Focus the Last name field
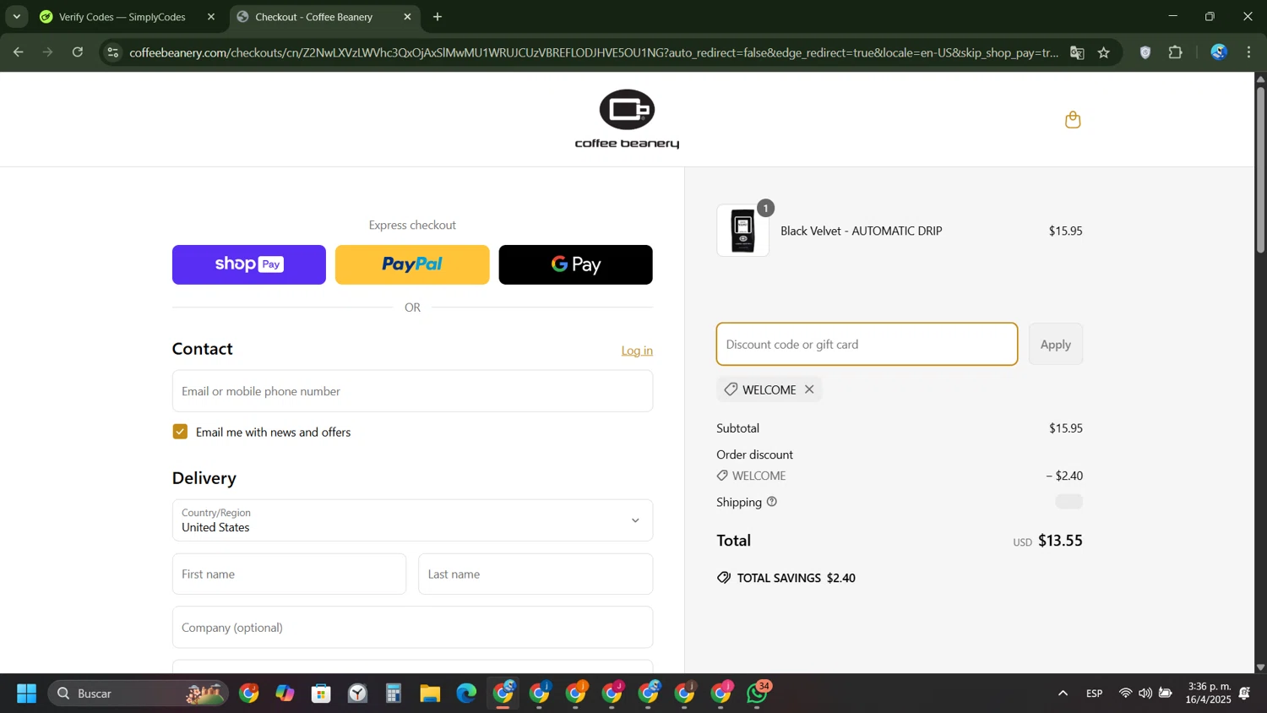 pos(536,574)
